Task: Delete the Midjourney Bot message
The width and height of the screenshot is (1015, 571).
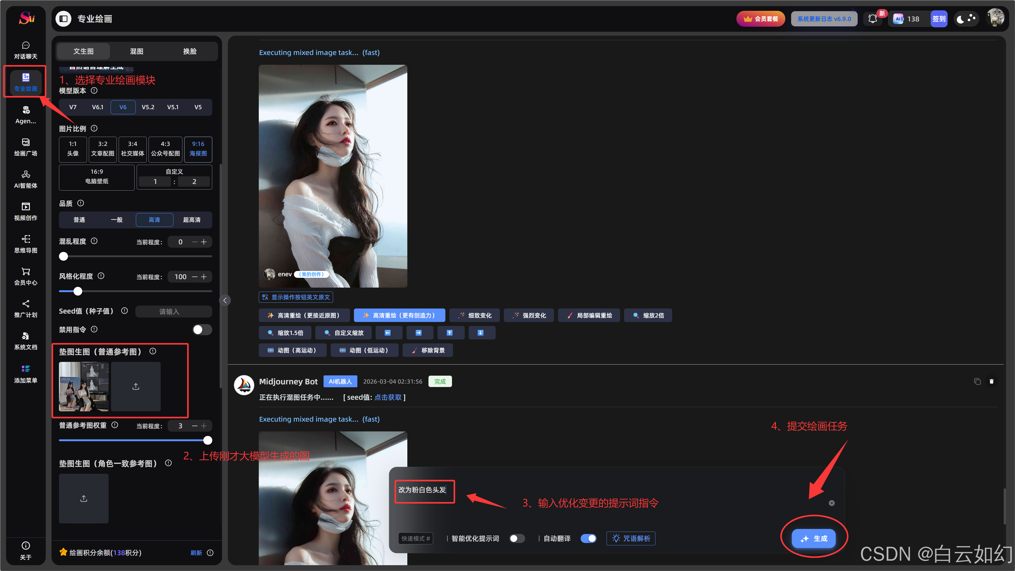Action: 991,381
